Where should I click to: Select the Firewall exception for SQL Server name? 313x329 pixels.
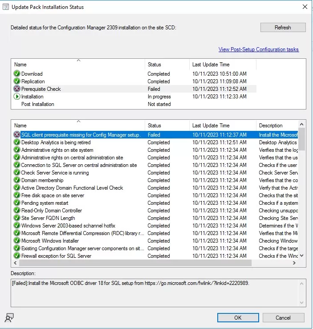(x=56, y=256)
